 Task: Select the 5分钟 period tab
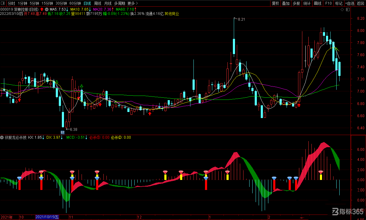click(x=34, y=3)
